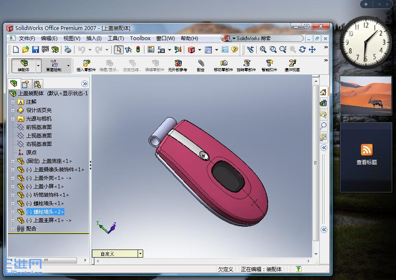Click the New document icon
This screenshot has width=396, height=280.
[x=16, y=49]
